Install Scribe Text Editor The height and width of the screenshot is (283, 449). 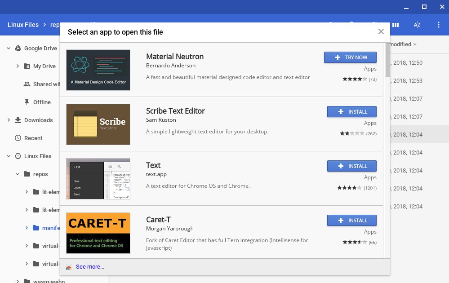(x=351, y=111)
